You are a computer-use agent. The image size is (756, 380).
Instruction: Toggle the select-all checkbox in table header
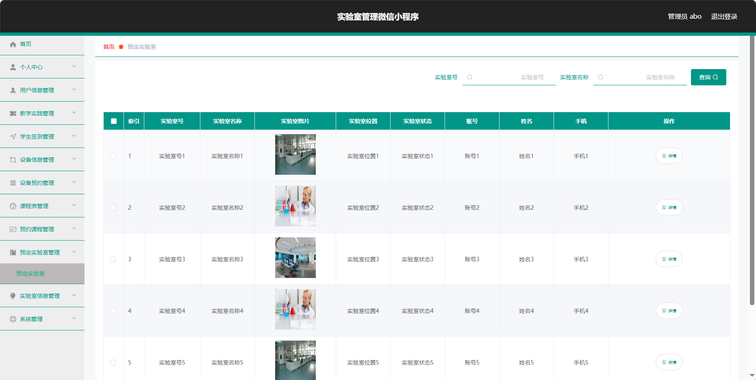click(114, 121)
